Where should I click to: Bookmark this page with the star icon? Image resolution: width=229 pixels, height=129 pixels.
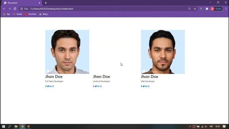(x=195, y=9)
